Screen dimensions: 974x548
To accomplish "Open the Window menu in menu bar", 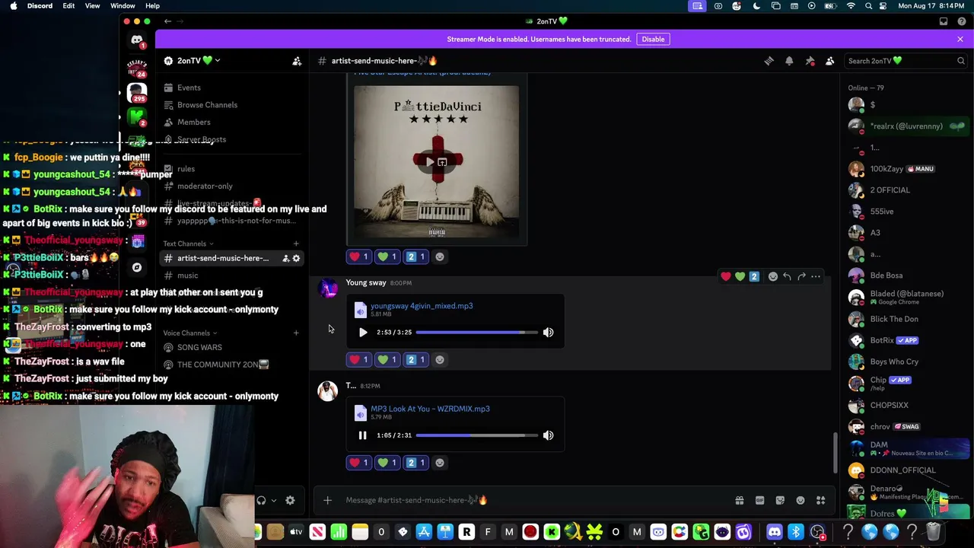I will click(123, 6).
